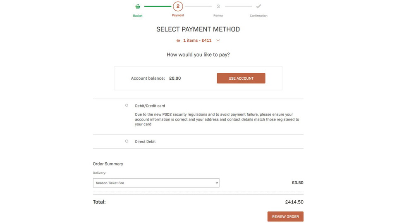
Task: Click the Debit/Credit card option label
Action: [150, 106]
